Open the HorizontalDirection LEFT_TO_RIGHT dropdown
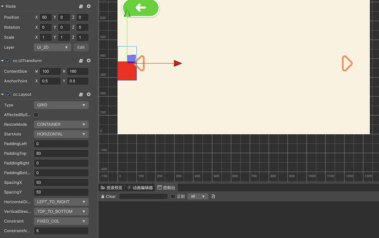The height and width of the screenshot is (238, 379). 61,202
